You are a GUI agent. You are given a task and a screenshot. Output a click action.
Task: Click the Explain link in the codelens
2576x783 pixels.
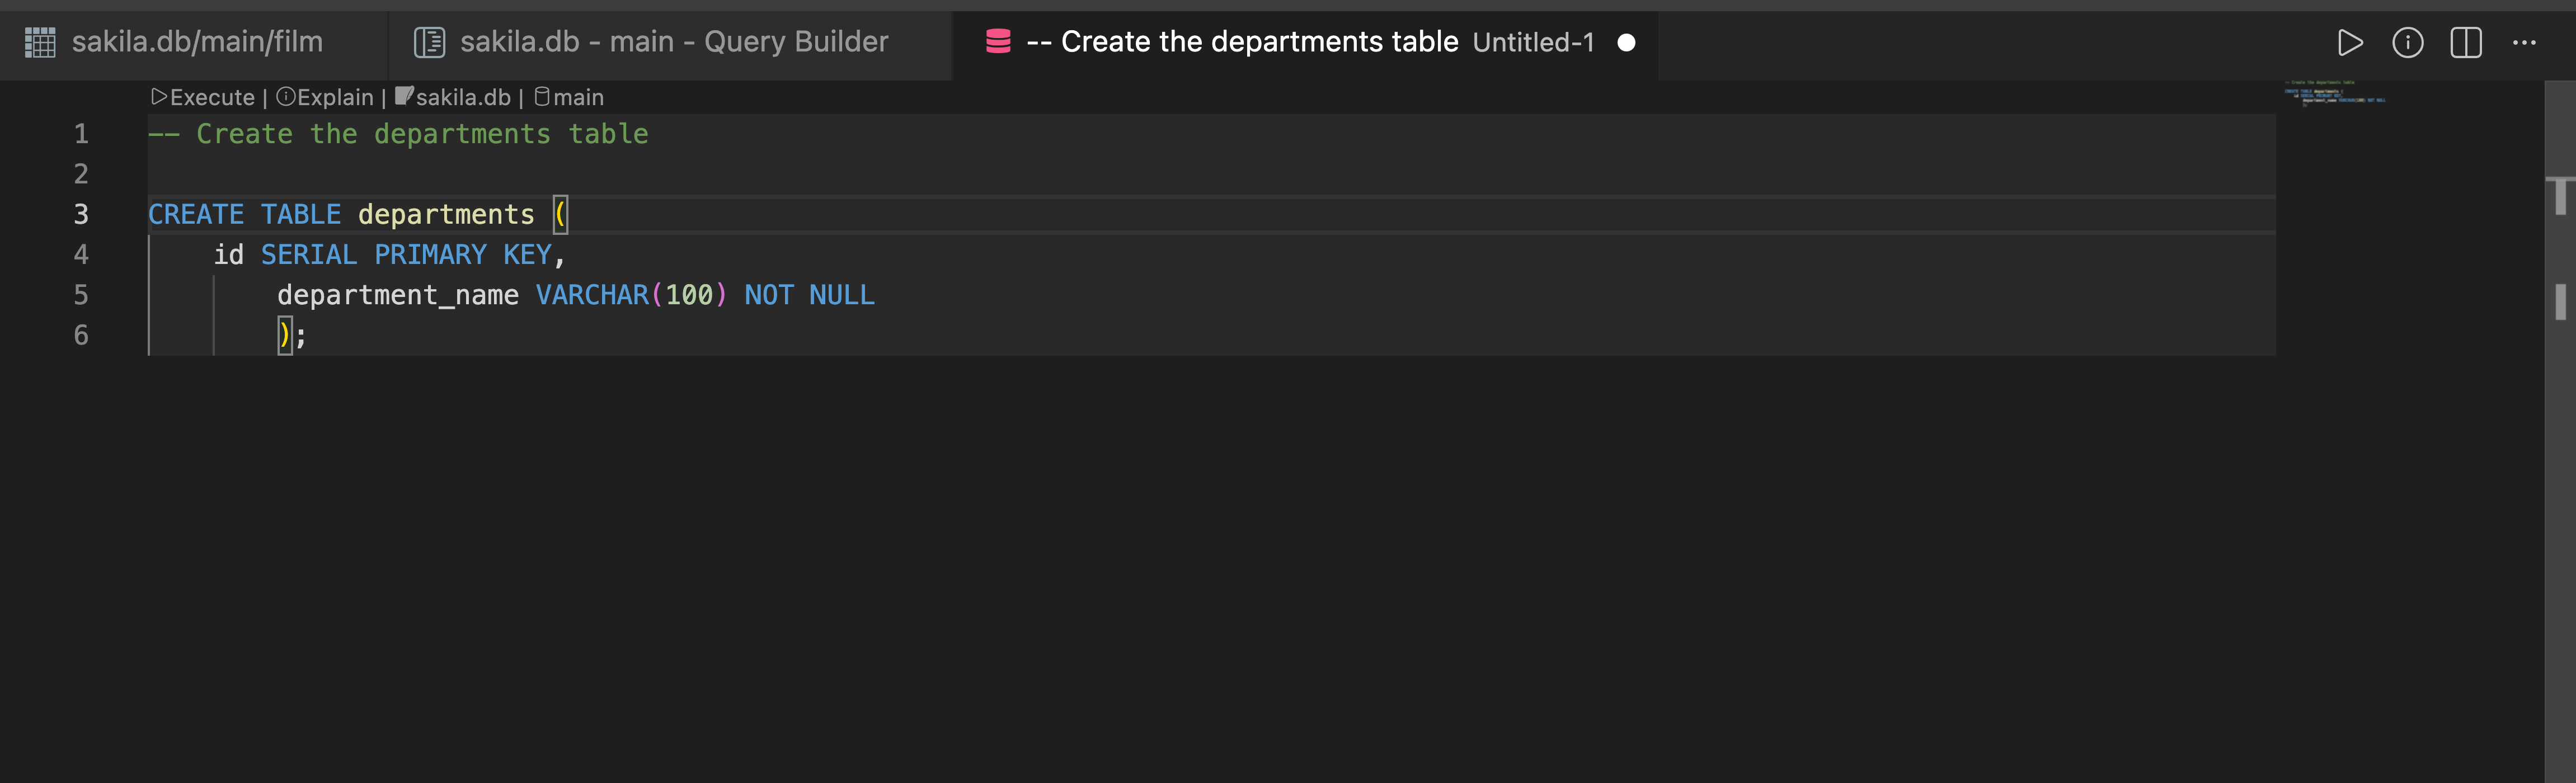[x=334, y=96]
